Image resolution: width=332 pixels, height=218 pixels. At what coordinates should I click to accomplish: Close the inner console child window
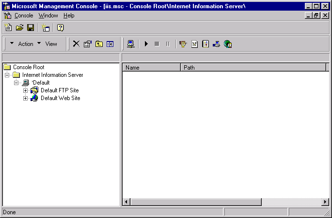coord(325,15)
